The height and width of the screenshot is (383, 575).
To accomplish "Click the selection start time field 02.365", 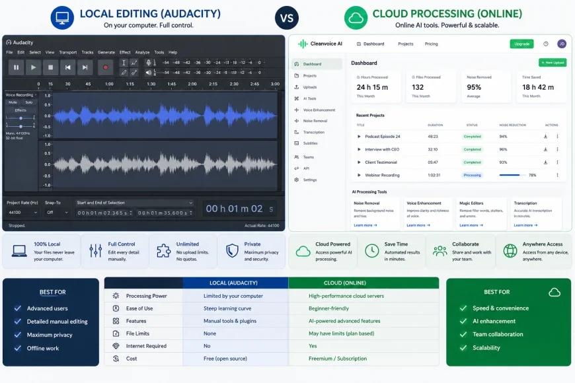I will point(104,213).
